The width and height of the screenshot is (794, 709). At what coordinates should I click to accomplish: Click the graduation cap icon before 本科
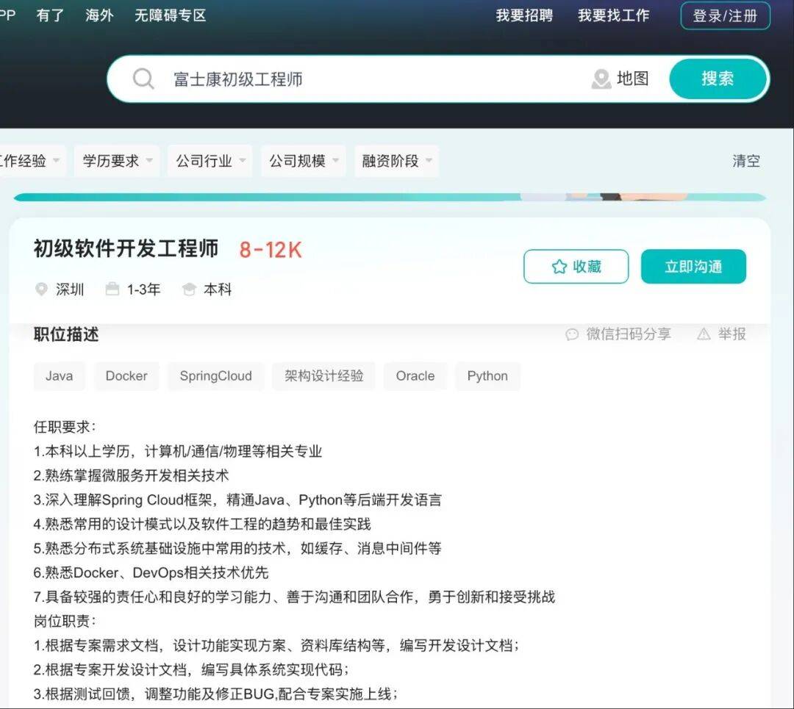190,289
